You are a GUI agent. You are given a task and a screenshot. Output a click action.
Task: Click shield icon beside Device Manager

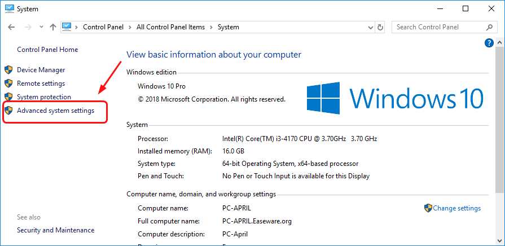point(8,70)
